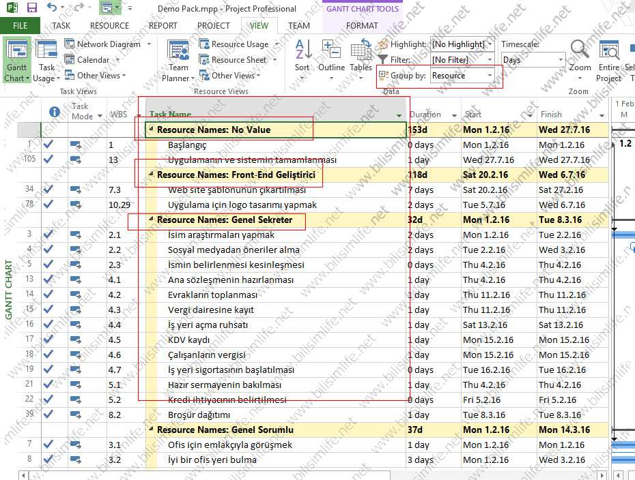Image resolution: width=635 pixels, height=480 pixels.
Task: Open Other Views under Task Views
Action: pyautogui.click(x=96, y=76)
